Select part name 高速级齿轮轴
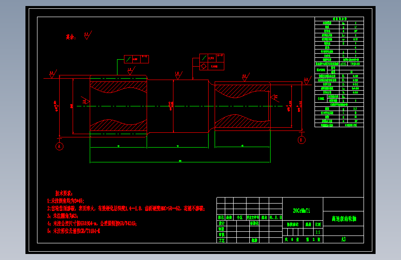Viewport: 401px width, 260px height. pos(344,218)
